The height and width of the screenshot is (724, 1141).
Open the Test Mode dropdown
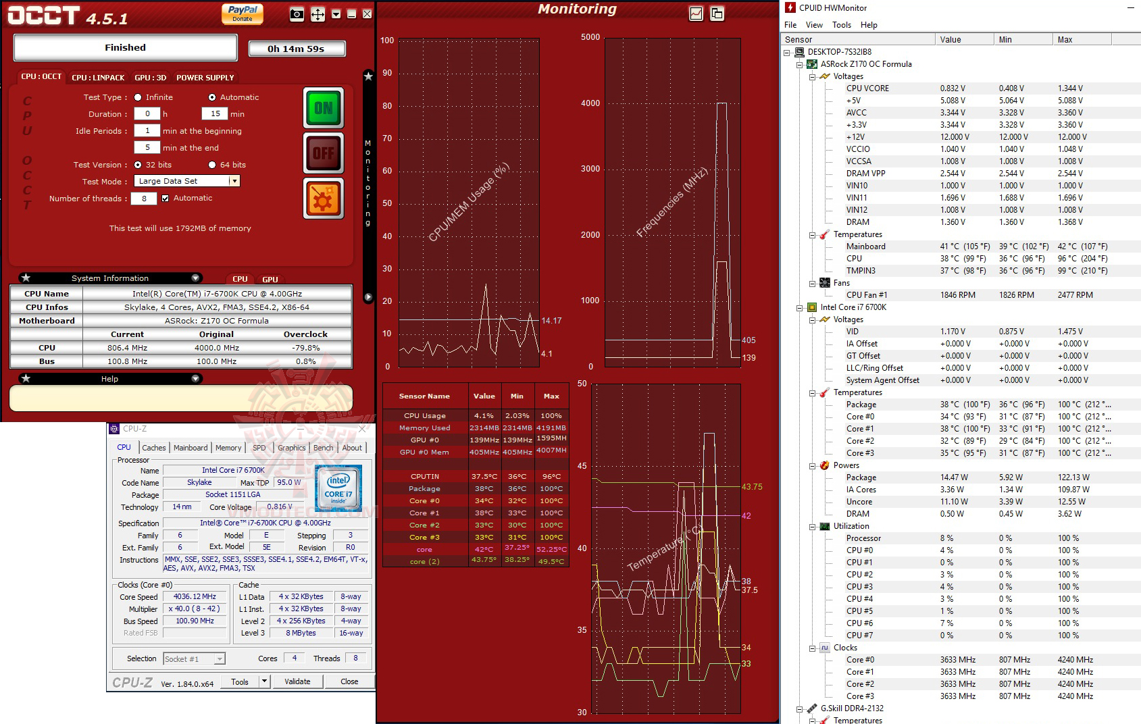pyautogui.click(x=234, y=181)
